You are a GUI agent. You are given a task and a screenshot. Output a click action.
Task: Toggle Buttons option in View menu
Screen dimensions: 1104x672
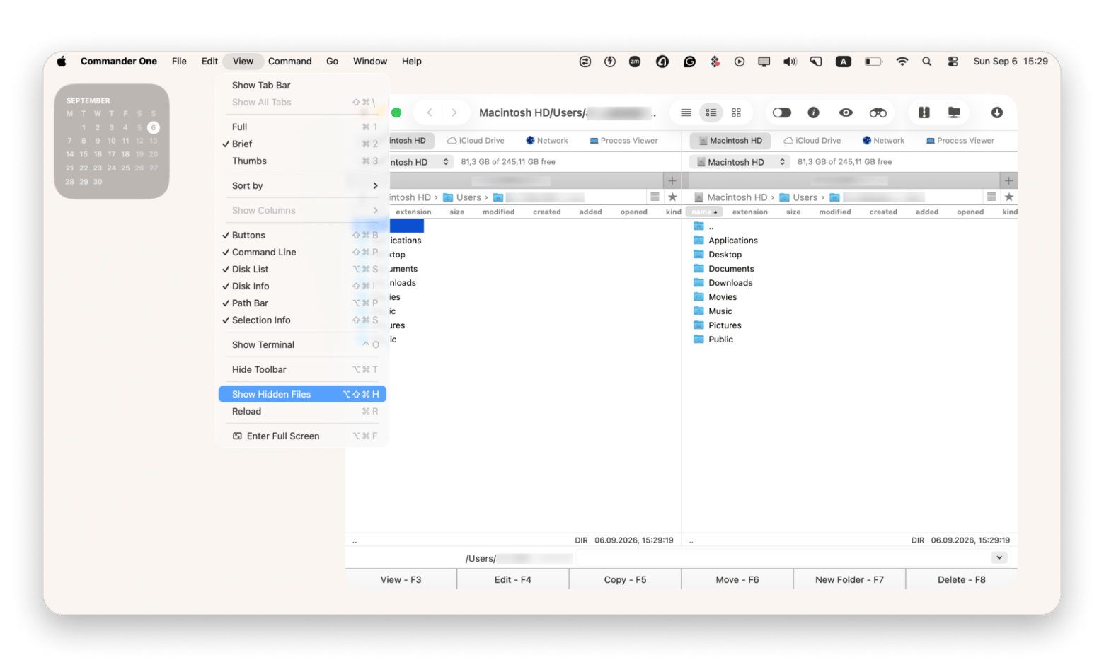(x=302, y=235)
